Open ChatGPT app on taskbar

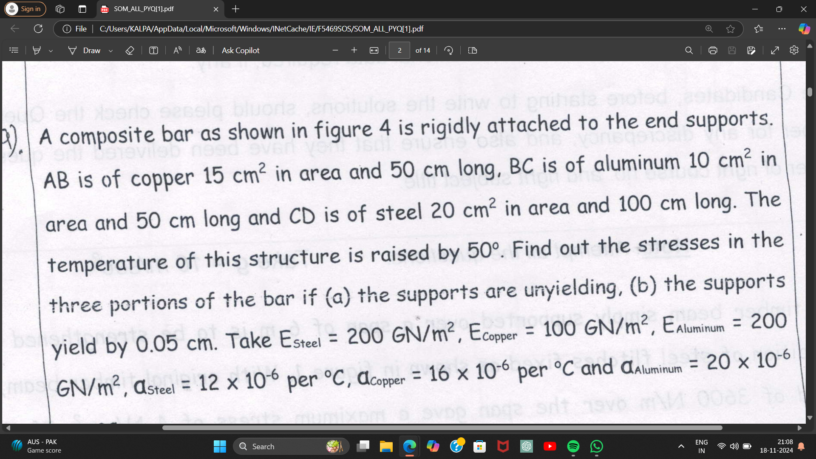[526, 446]
